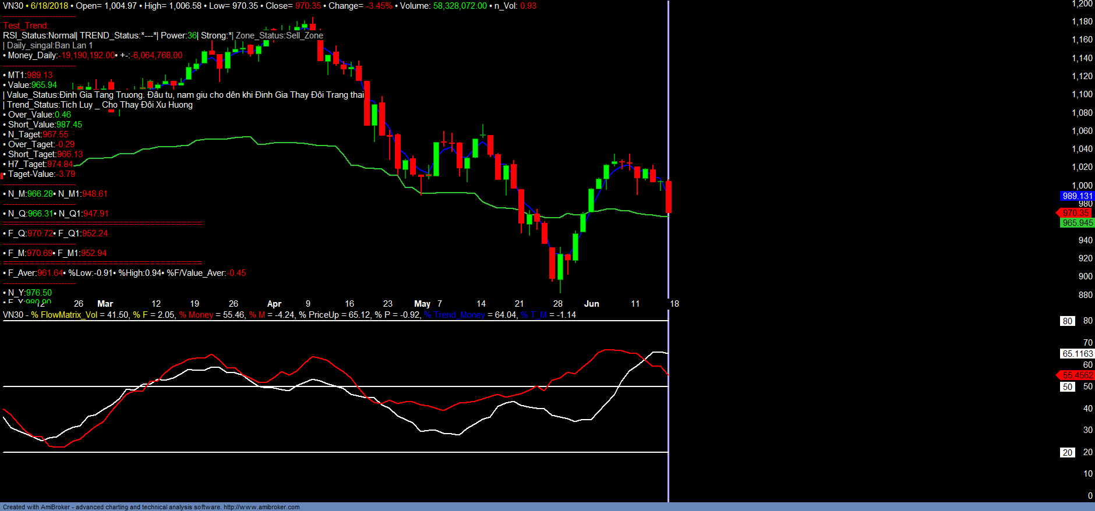This screenshot has height=511, width=1095.
Task: Select the 50 level marker box
Action: click(1067, 387)
